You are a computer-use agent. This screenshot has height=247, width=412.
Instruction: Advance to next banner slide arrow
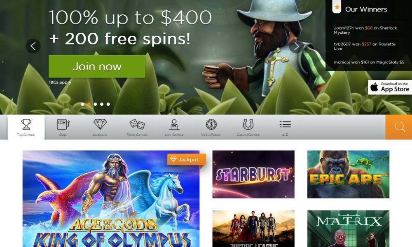click(296, 46)
